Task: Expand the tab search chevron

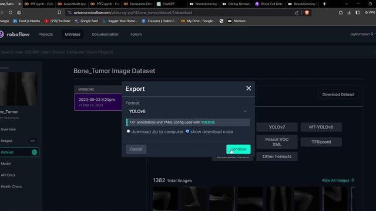Action: (346, 4)
